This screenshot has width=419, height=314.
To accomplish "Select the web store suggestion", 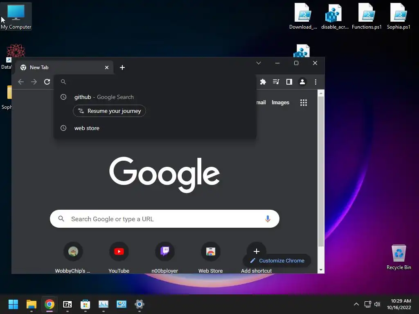I will pos(155,128).
